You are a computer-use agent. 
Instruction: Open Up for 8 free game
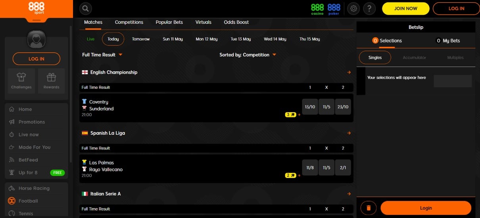pyautogui.click(x=36, y=173)
